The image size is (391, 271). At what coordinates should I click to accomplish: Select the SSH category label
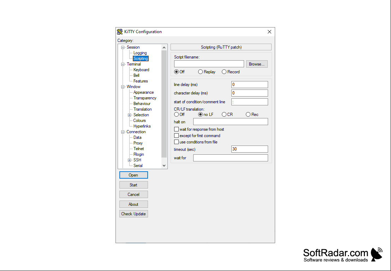pos(137,160)
